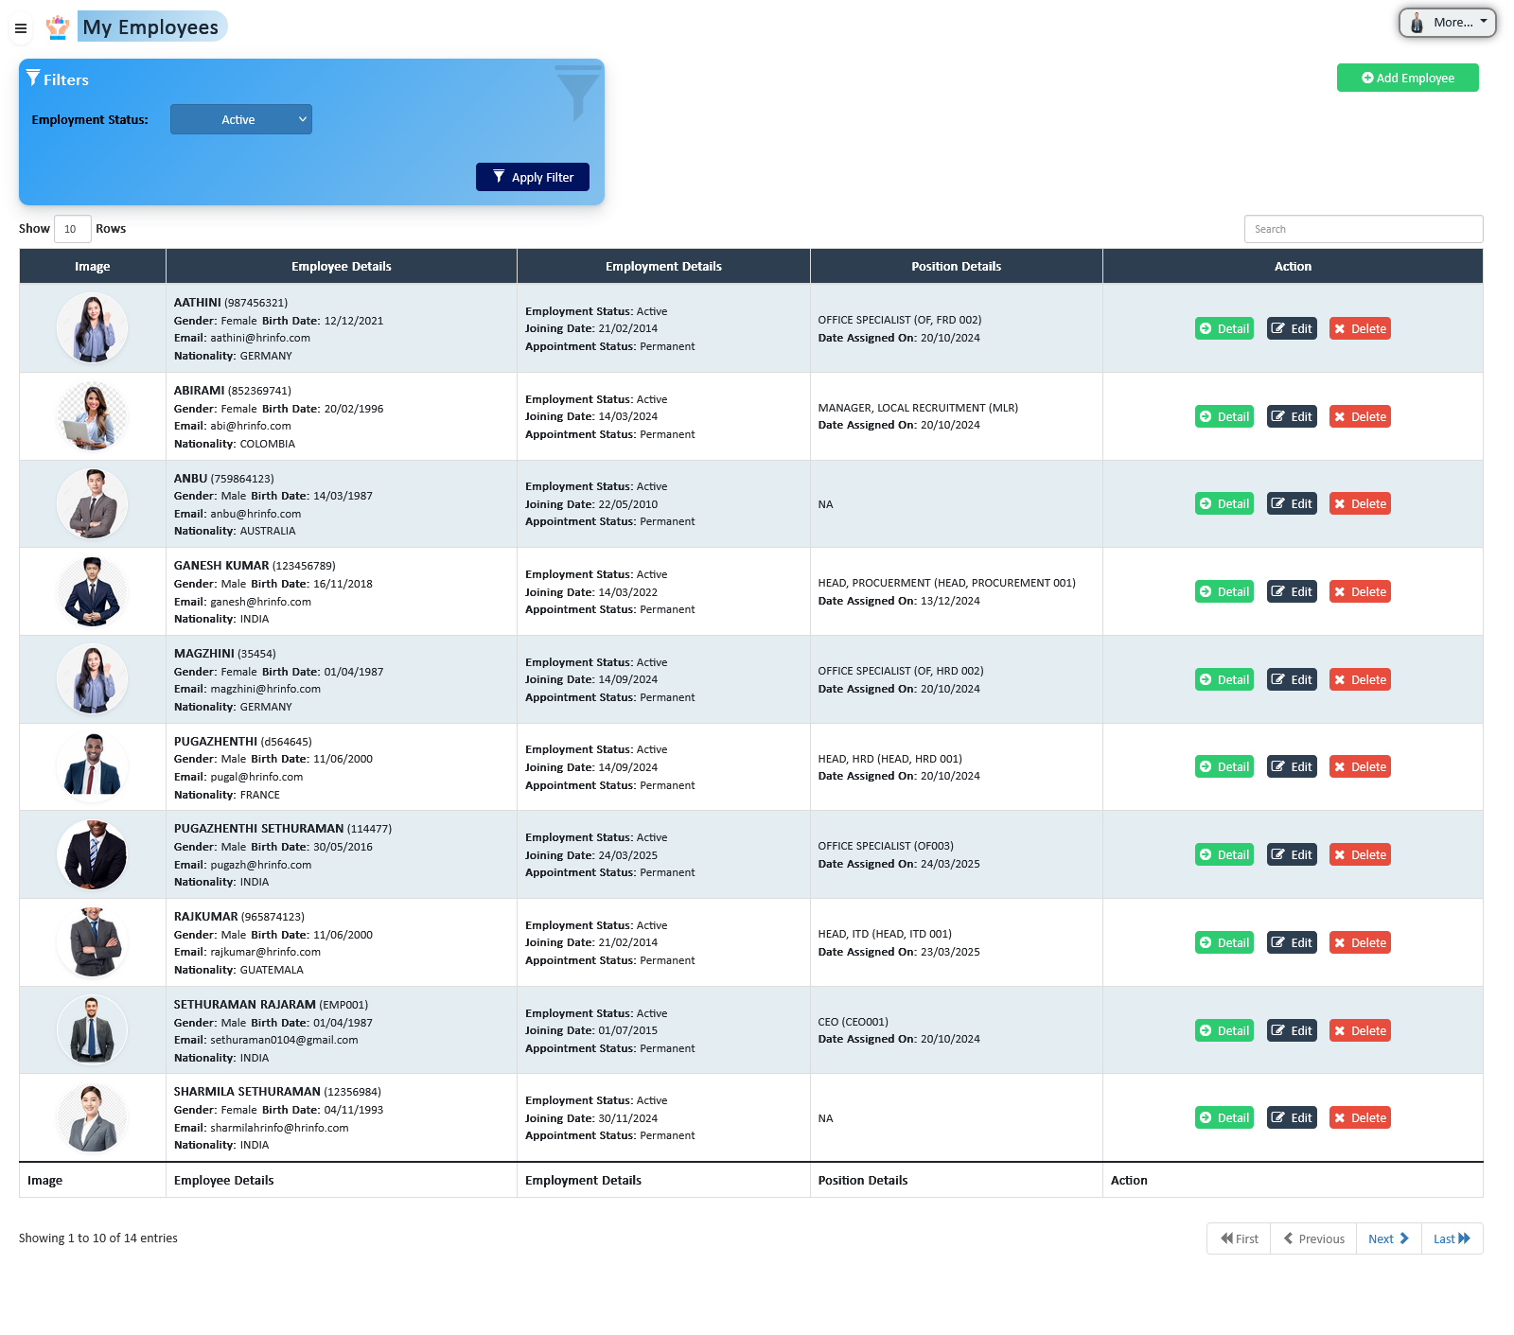Open the hamburger menu icon

[20, 27]
